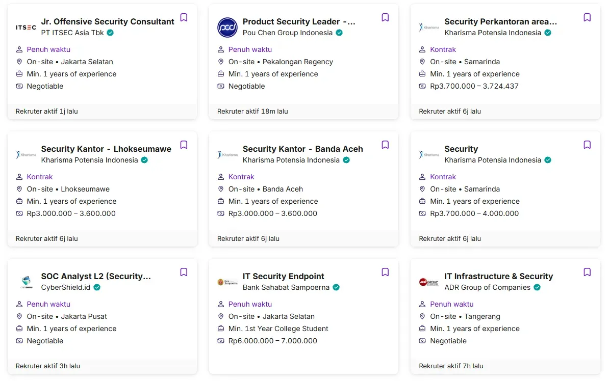Click verified badge next to PT ITSEC Asia Tbk
This screenshot has width=610, height=381.
point(110,33)
